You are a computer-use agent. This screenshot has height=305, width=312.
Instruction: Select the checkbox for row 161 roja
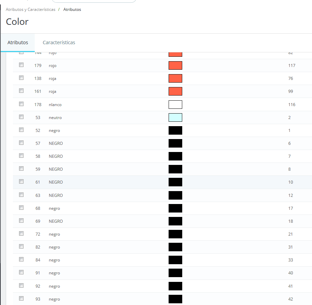21,91
